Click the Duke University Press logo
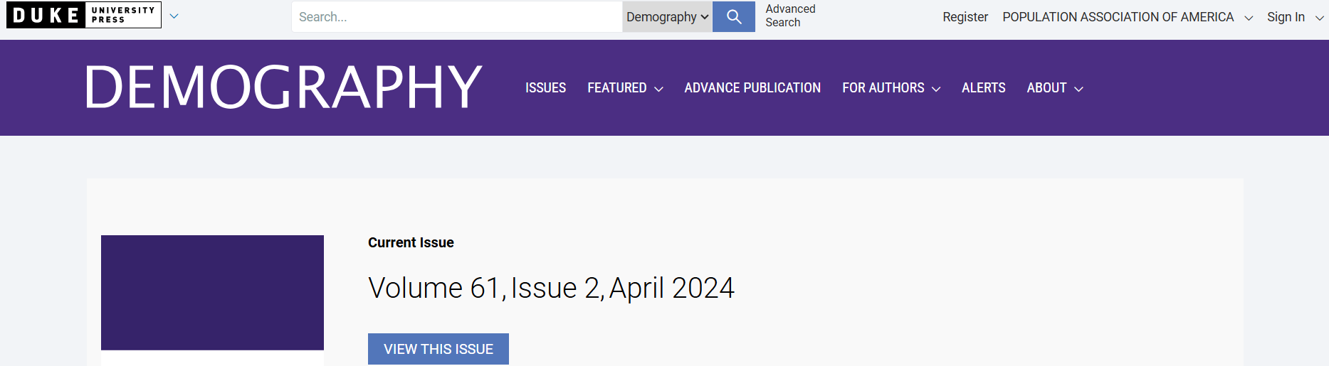This screenshot has width=1329, height=366. coord(84,15)
